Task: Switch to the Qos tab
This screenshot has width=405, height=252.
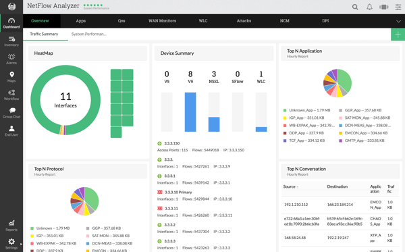Action: point(122,21)
